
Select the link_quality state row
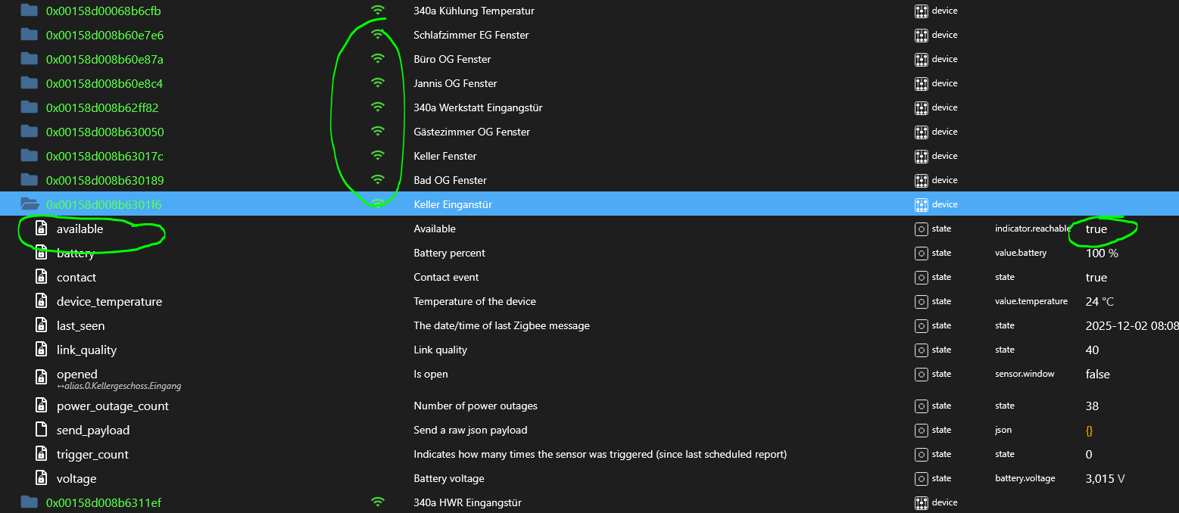86,350
